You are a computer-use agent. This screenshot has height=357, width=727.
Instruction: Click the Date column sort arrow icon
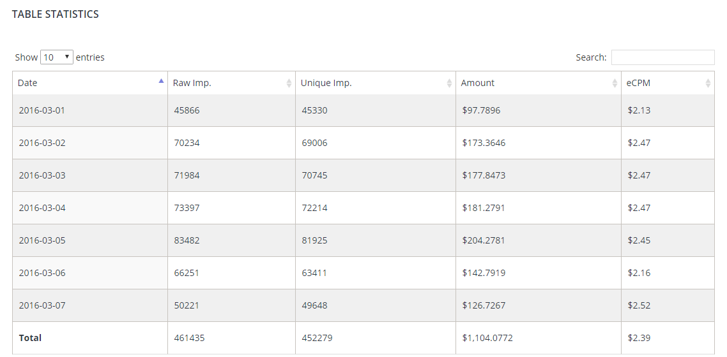[161, 82]
